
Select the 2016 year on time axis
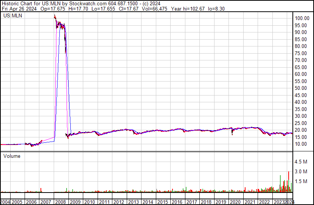(177, 202)
